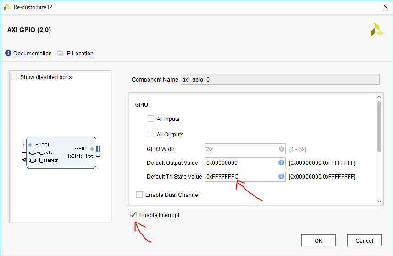Expand the S_AXI port plus icon
The width and height of the screenshot is (393, 256).
click(x=30, y=145)
